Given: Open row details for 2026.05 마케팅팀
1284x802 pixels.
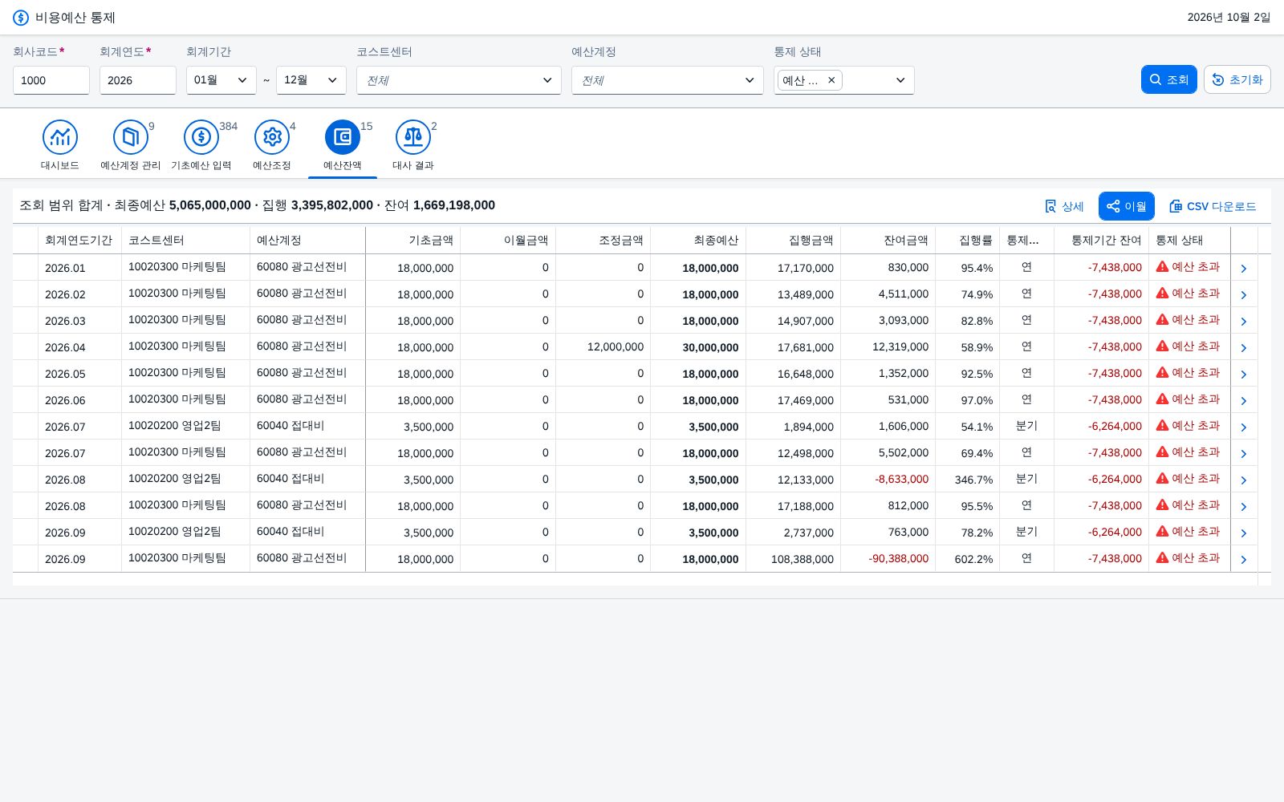Looking at the screenshot, I should coord(1243,374).
